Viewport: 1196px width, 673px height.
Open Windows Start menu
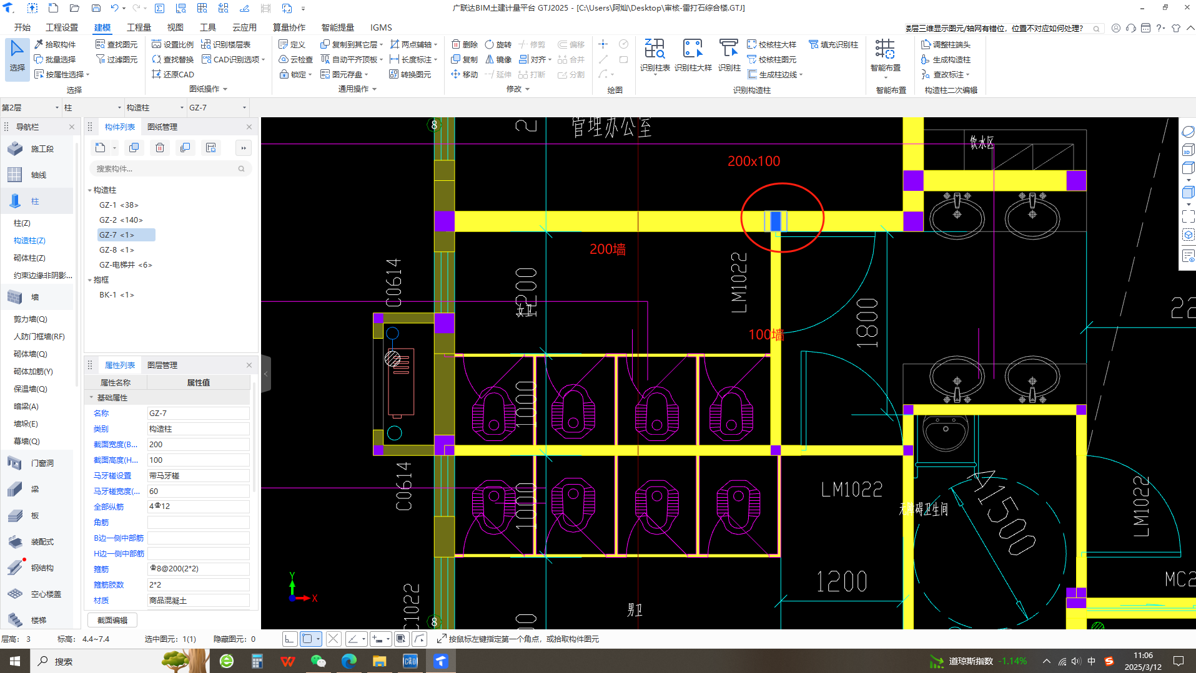(x=15, y=661)
